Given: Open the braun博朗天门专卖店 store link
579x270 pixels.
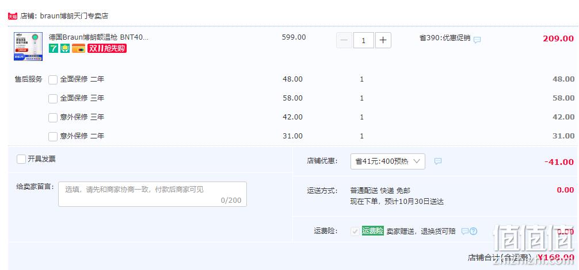Looking at the screenshot, I should [x=74, y=16].
